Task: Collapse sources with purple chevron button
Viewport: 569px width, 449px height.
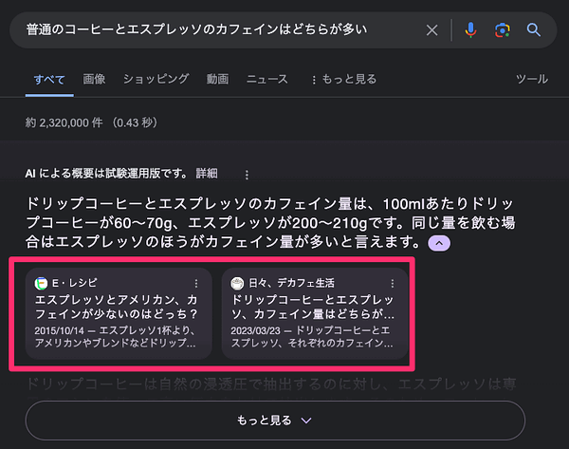Action: point(439,243)
